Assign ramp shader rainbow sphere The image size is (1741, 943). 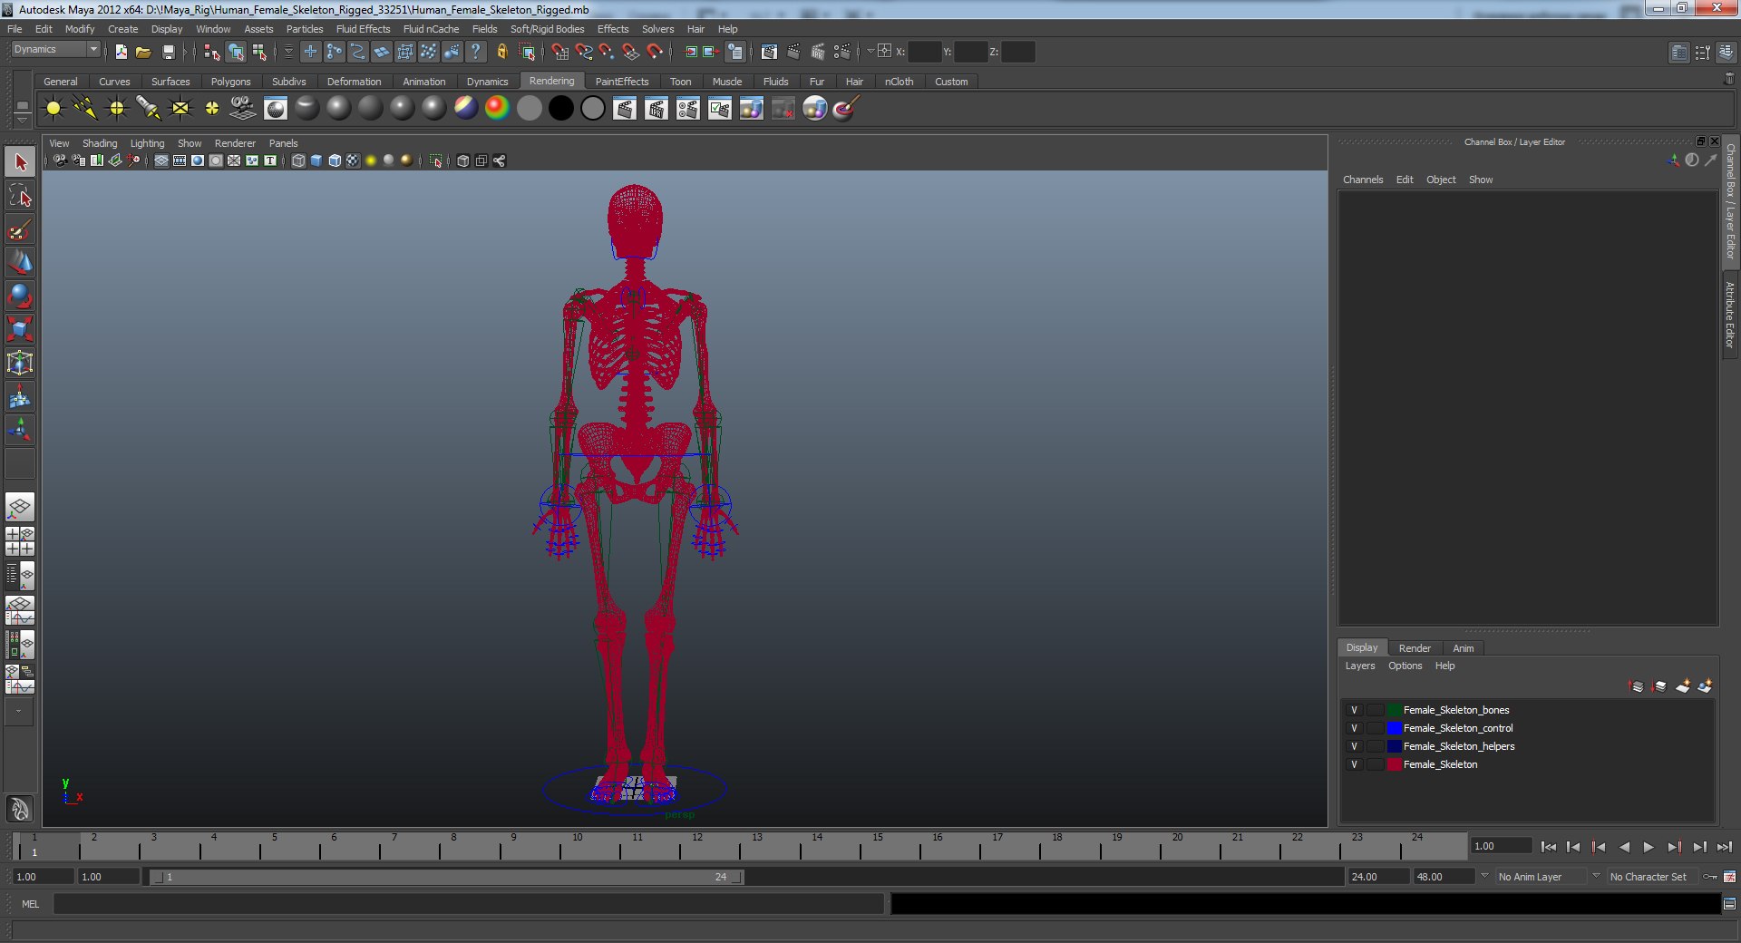pos(497,109)
